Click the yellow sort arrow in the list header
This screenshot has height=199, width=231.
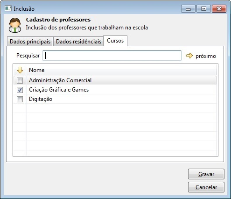tap(20, 70)
